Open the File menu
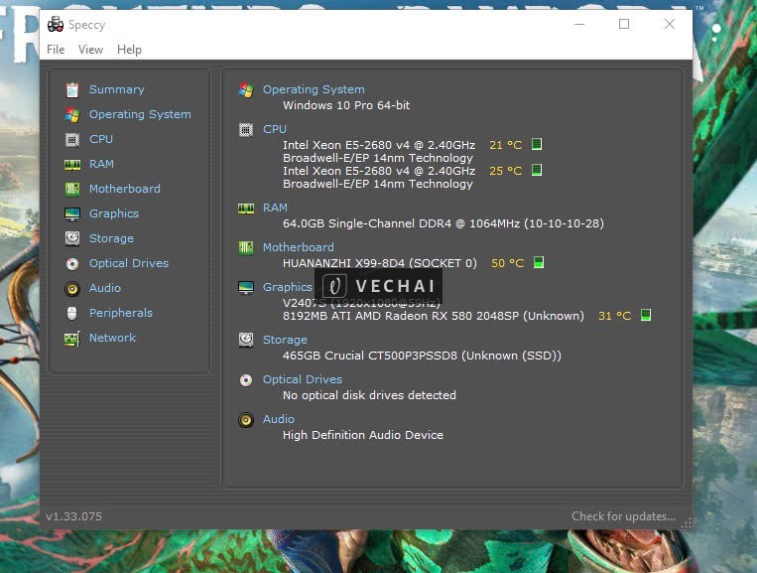 [x=56, y=50]
